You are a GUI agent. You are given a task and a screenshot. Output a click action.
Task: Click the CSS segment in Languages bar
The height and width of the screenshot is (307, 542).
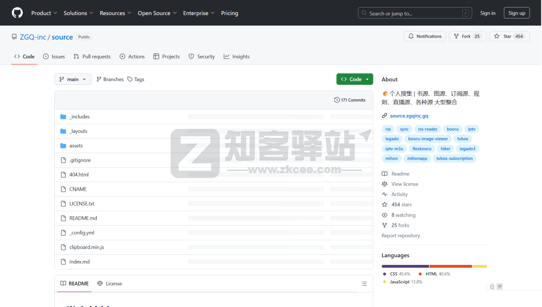(x=405, y=266)
